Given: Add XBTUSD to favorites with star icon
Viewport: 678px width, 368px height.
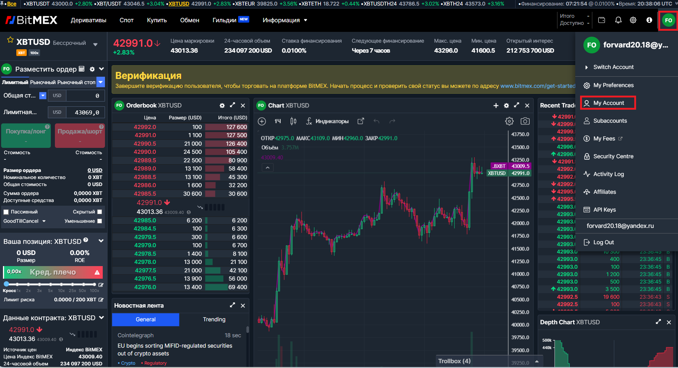Looking at the screenshot, I should (x=10, y=40).
